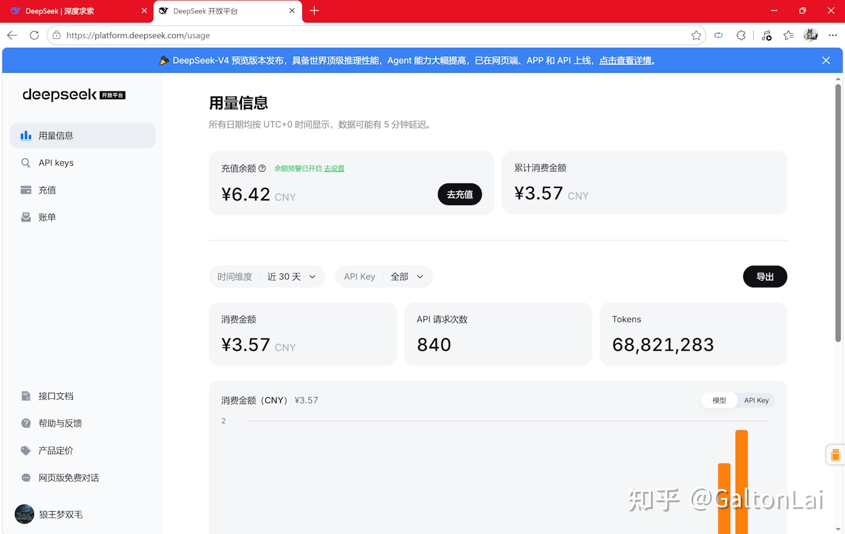This screenshot has height=534, width=845.
Task: Click the 余额预警已开启 status text
Action: 298,169
